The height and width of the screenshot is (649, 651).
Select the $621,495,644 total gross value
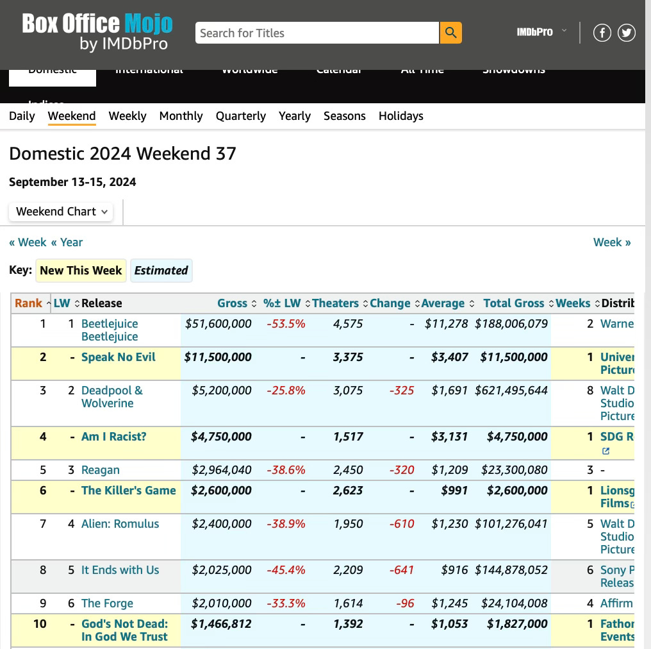point(511,391)
